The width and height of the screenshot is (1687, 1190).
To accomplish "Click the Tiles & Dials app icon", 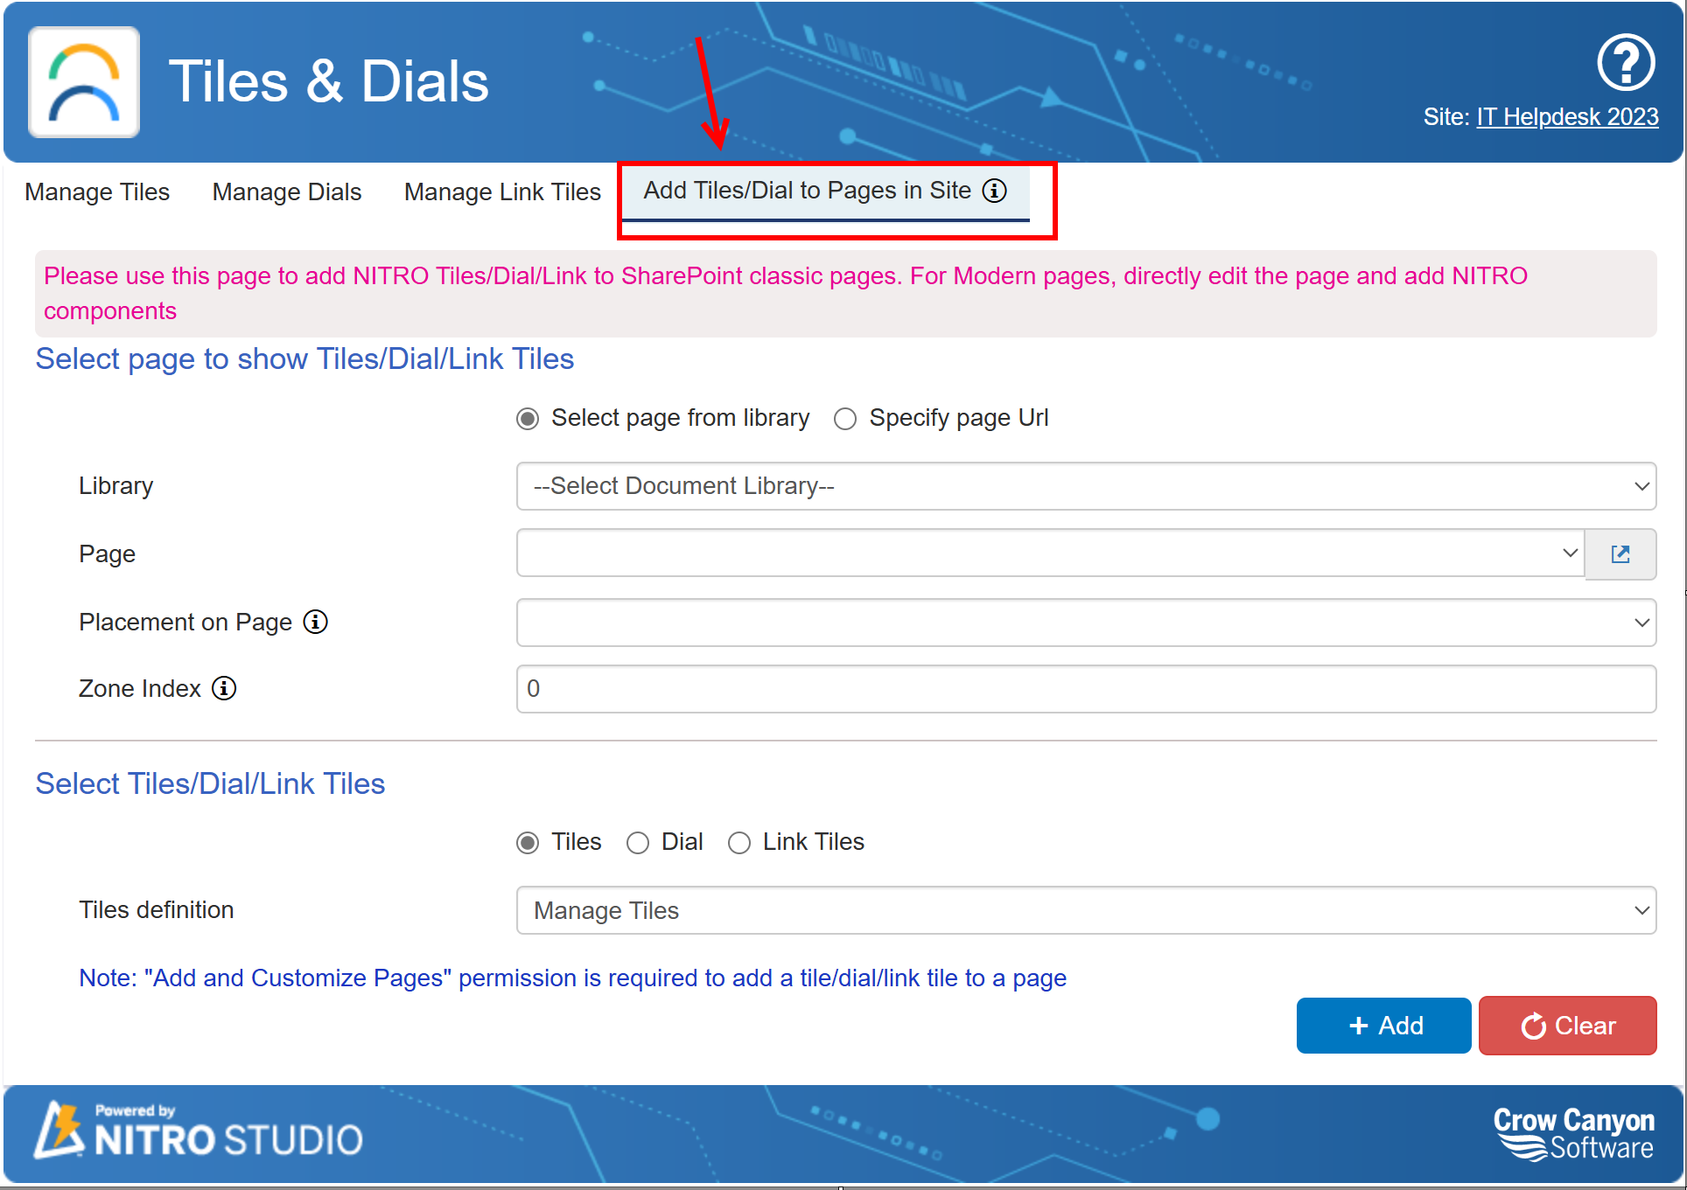I will coord(84,77).
